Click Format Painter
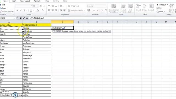The image size is (176, 99). pos(7,12)
